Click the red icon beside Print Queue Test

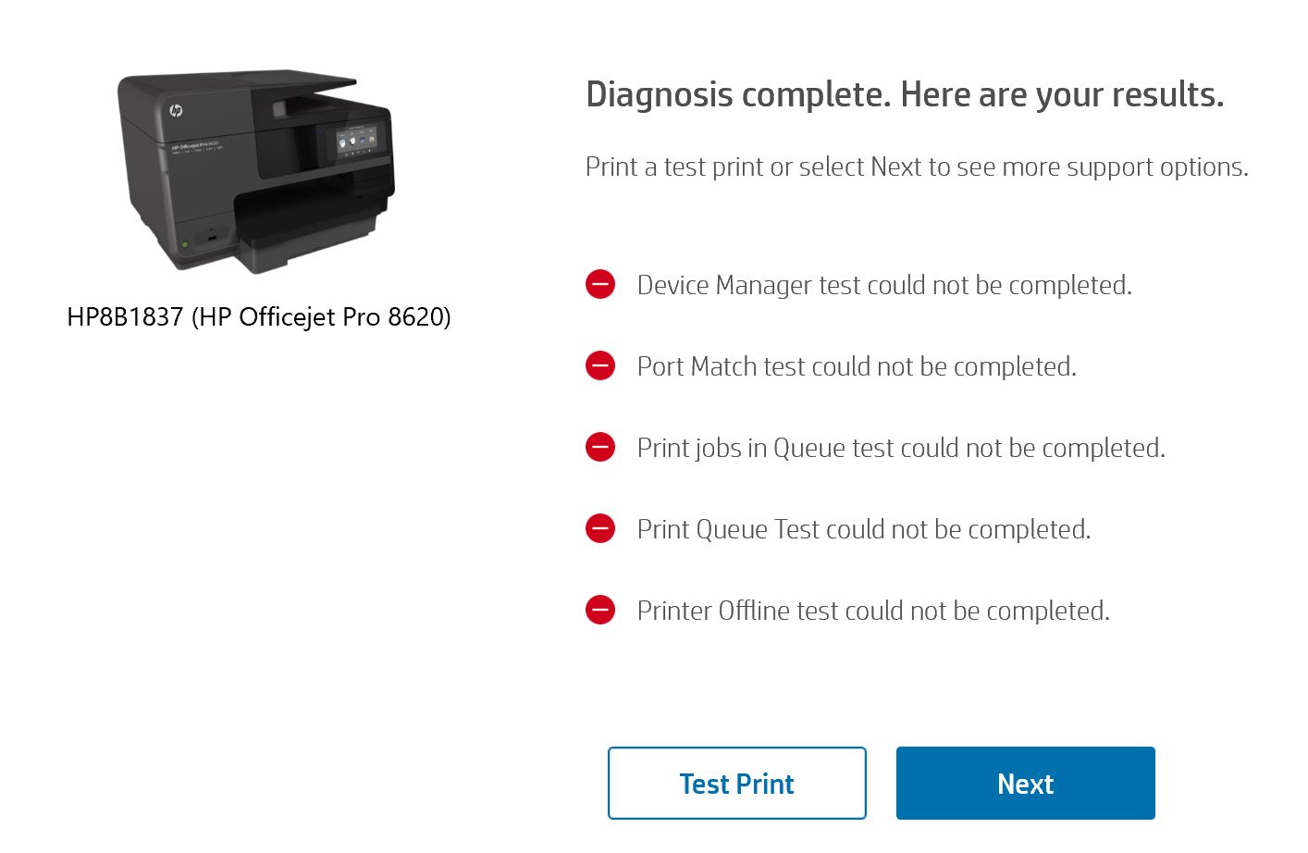point(600,528)
